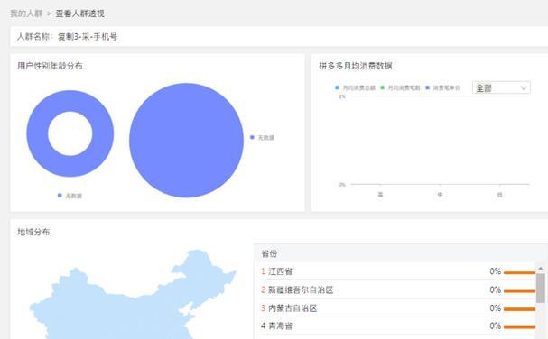The image size is (548, 339).
Task: Click scrollbar up arrow in province list
Action: (541, 268)
